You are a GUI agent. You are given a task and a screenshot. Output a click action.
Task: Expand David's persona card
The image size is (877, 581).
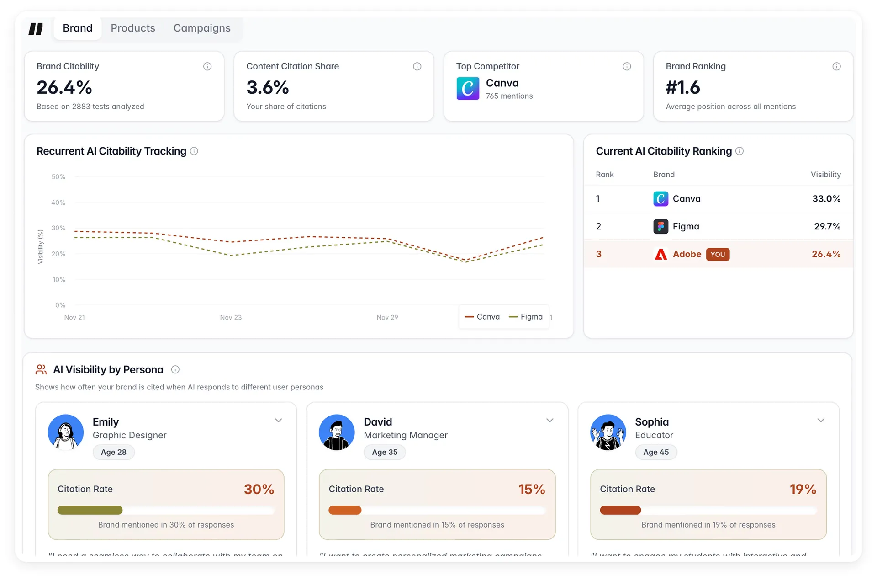pyautogui.click(x=549, y=420)
